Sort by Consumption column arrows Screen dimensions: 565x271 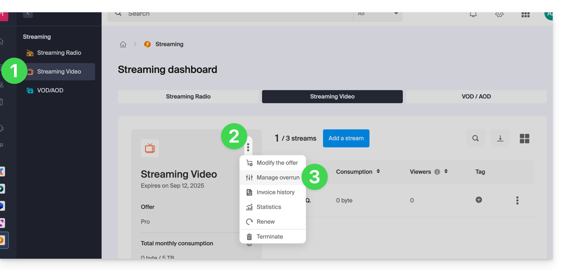[x=378, y=172]
